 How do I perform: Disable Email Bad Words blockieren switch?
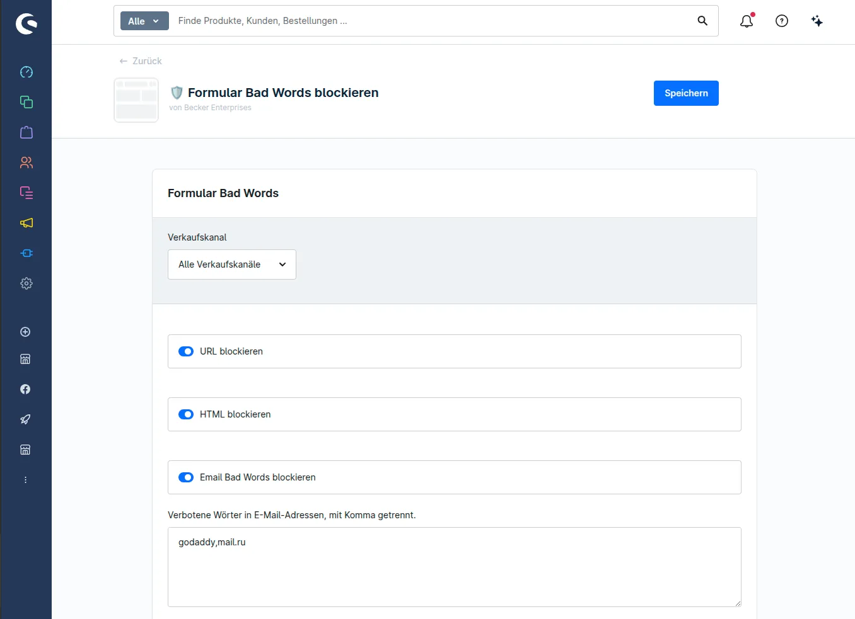[186, 477]
